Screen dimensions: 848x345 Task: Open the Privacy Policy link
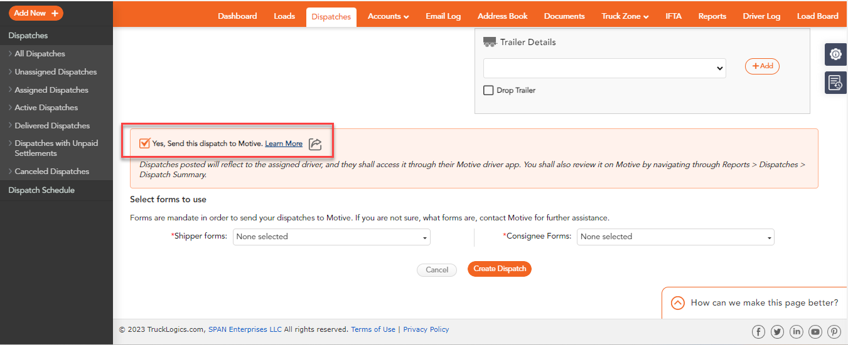pos(426,329)
